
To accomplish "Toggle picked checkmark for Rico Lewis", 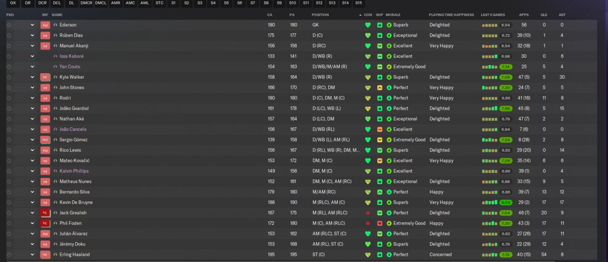I will [9, 150].
